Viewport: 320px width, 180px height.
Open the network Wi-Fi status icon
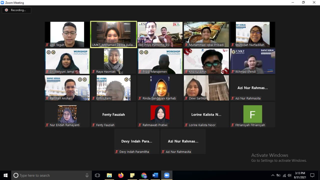(284, 175)
